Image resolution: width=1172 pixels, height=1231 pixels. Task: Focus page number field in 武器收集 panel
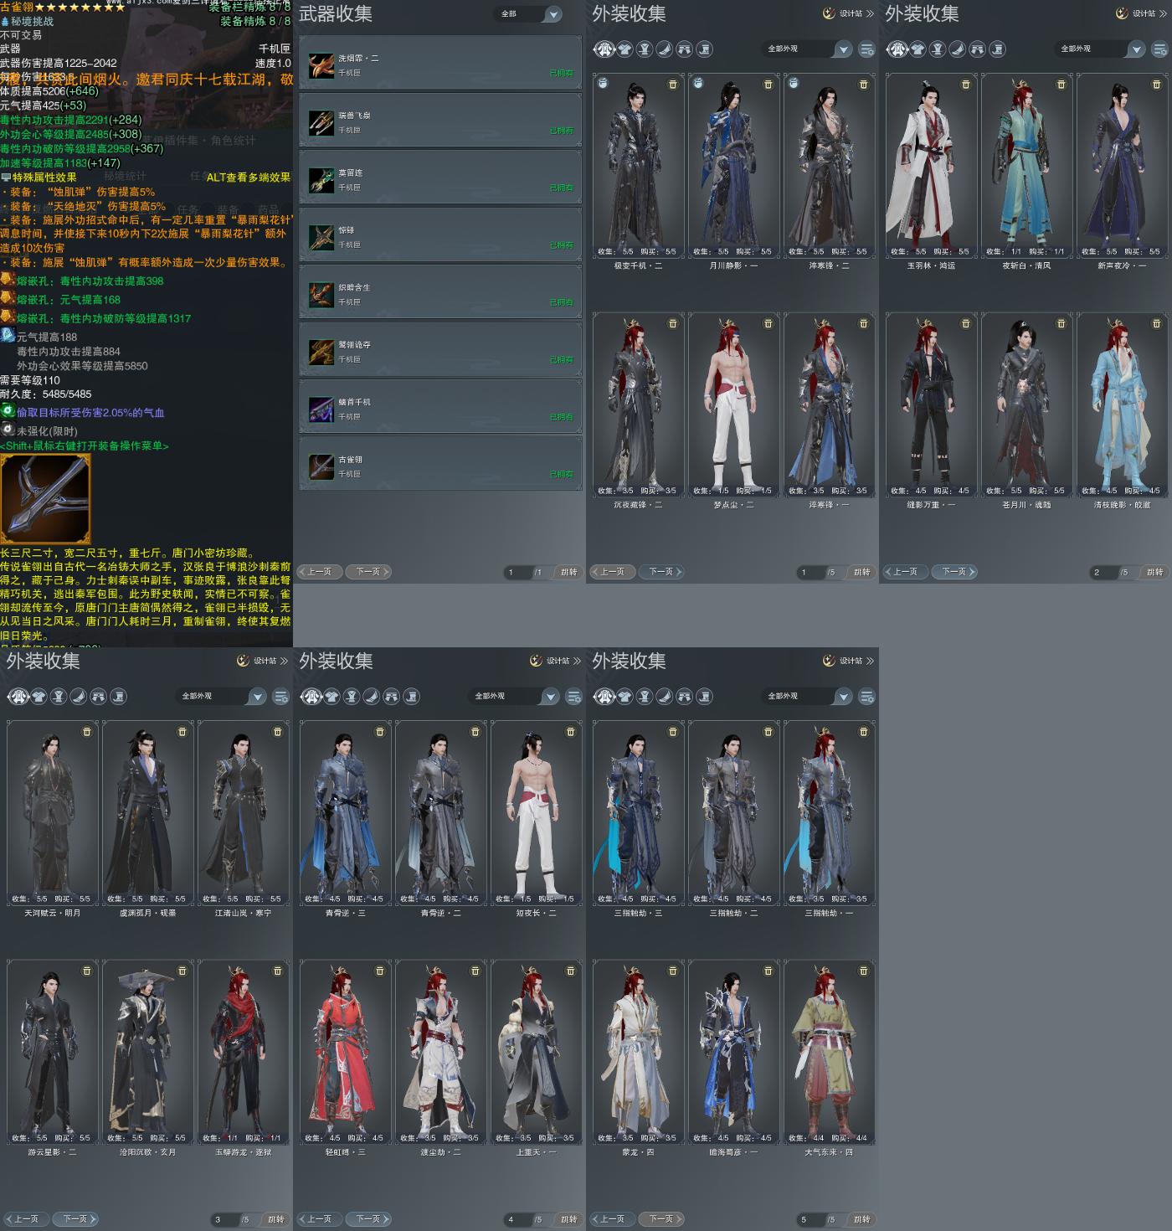517,572
